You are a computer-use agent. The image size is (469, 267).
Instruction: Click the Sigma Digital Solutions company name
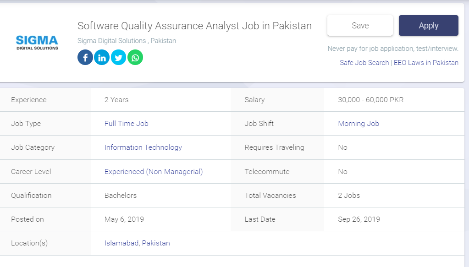[112, 41]
